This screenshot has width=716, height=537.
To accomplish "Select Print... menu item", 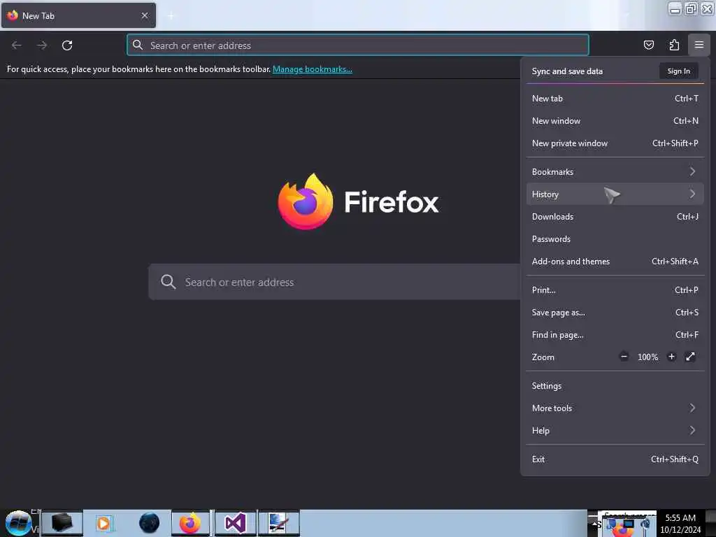I will pyautogui.click(x=615, y=290).
